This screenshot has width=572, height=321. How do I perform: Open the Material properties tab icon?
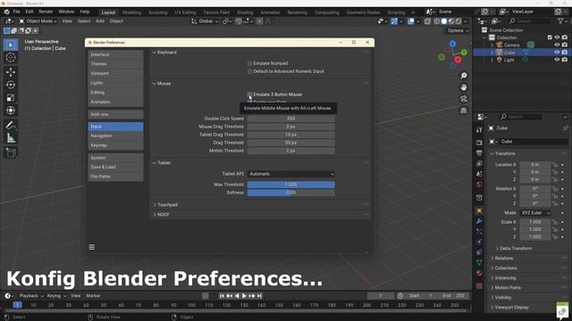tap(479, 273)
